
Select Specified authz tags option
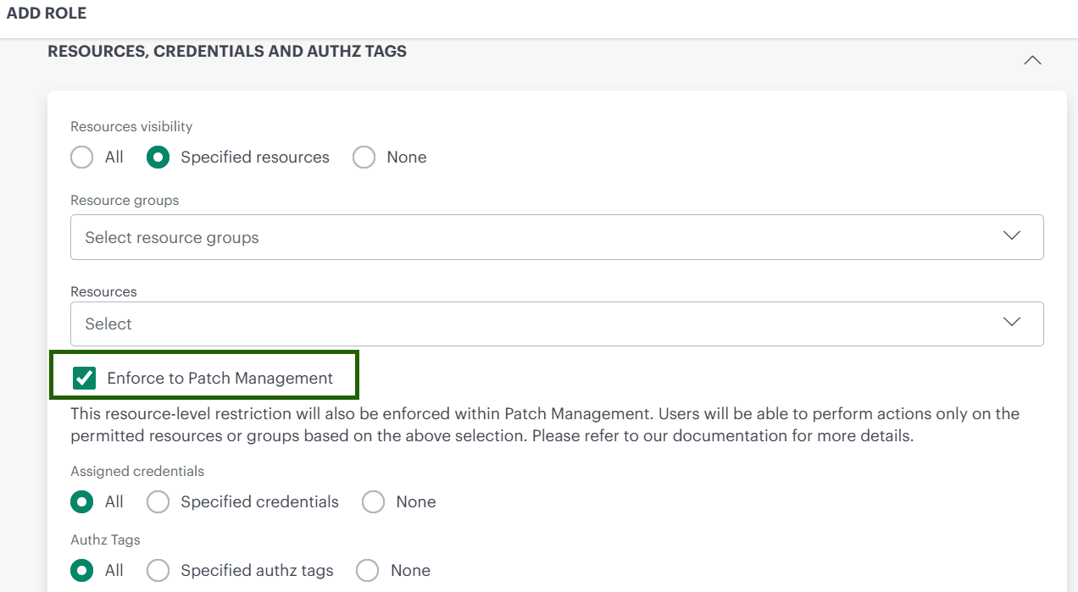click(x=158, y=571)
